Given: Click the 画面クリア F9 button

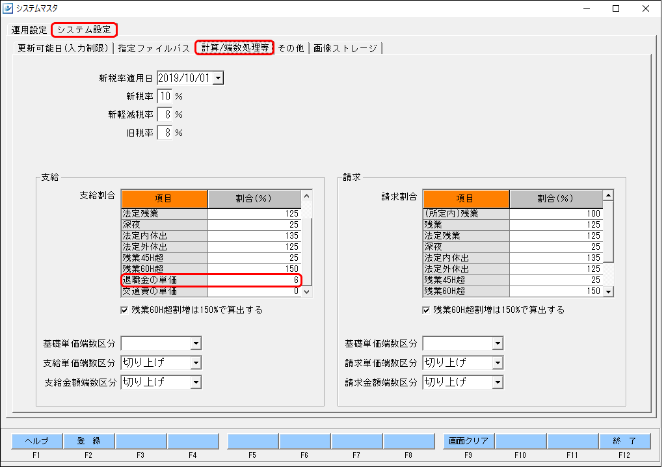Looking at the screenshot, I should click(x=468, y=441).
